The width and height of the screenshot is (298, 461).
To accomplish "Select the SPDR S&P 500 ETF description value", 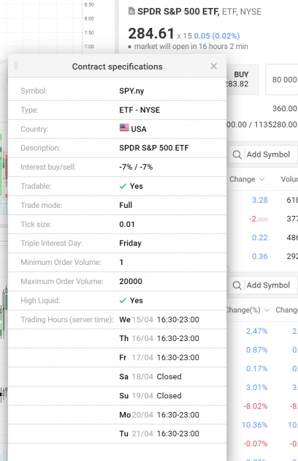I will (154, 148).
